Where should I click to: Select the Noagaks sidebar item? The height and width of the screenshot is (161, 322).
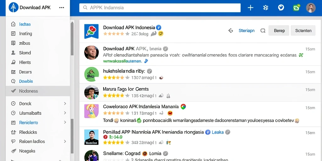tap(38, 151)
